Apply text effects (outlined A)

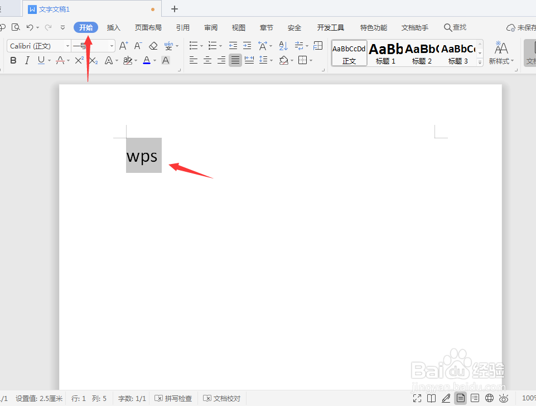[x=109, y=60]
